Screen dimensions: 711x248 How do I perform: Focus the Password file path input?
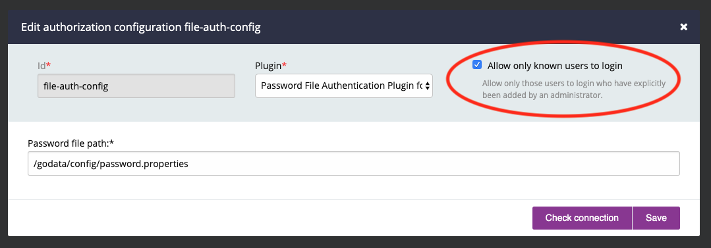[354, 163]
